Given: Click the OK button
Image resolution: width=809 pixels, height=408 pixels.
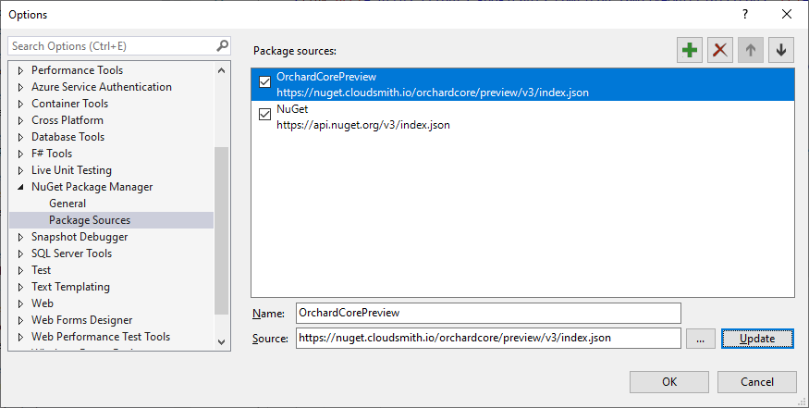Looking at the screenshot, I should 669,382.
